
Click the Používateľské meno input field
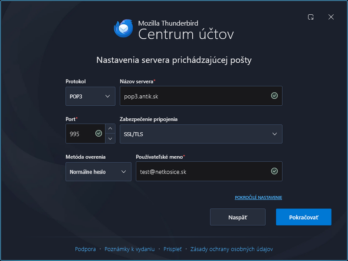pyautogui.click(x=209, y=171)
